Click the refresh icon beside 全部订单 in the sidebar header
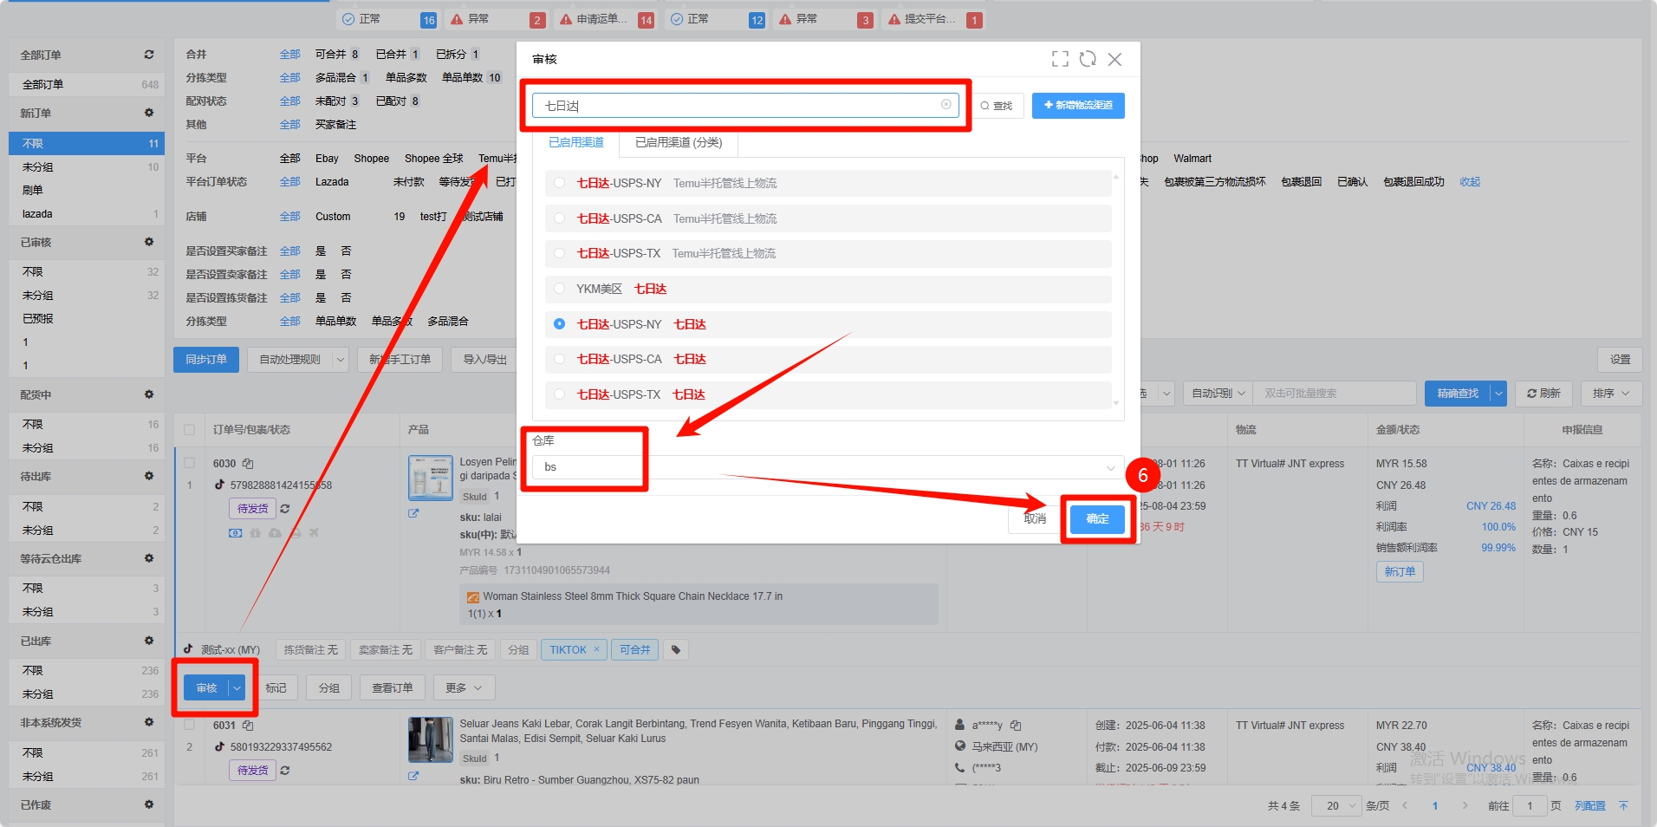This screenshot has width=1657, height=827. coord(149,55)
